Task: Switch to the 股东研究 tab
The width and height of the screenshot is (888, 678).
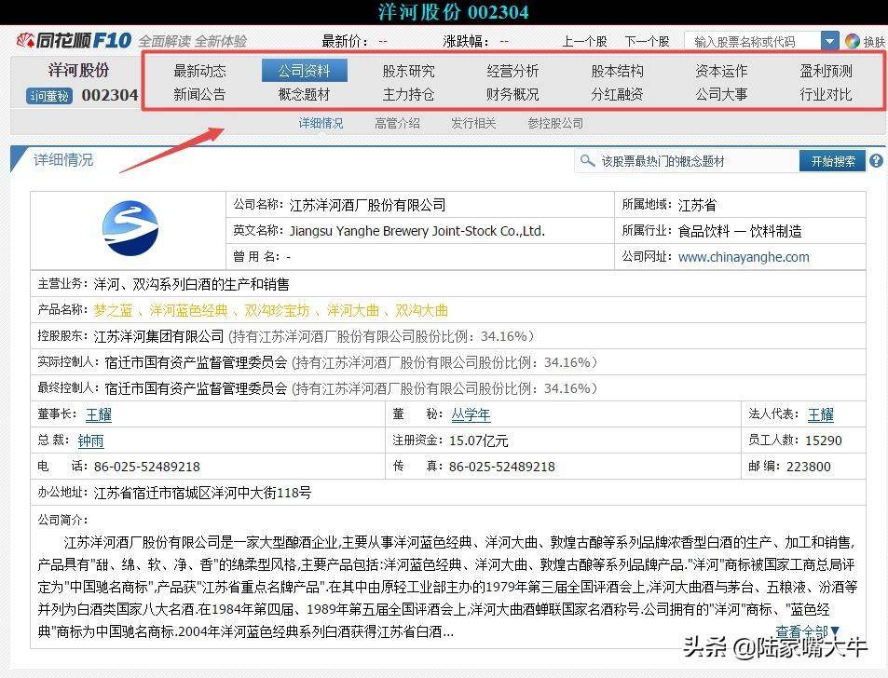Action: point(408,72)
